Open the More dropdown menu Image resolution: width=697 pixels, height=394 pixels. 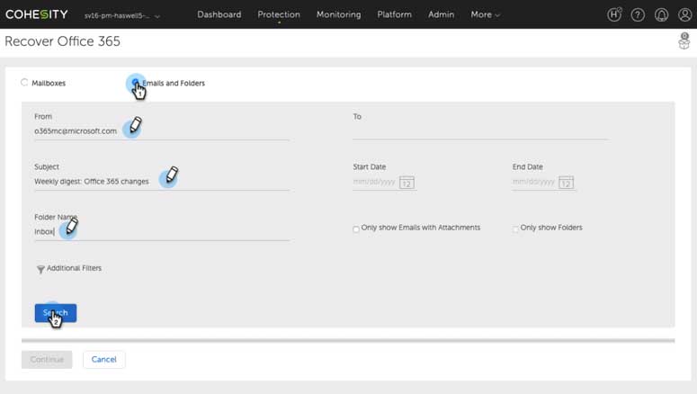coord(485,14)
